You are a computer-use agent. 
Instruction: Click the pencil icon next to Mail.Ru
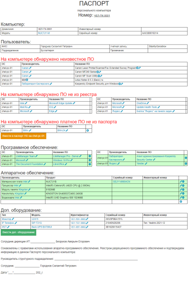[29, 107]
